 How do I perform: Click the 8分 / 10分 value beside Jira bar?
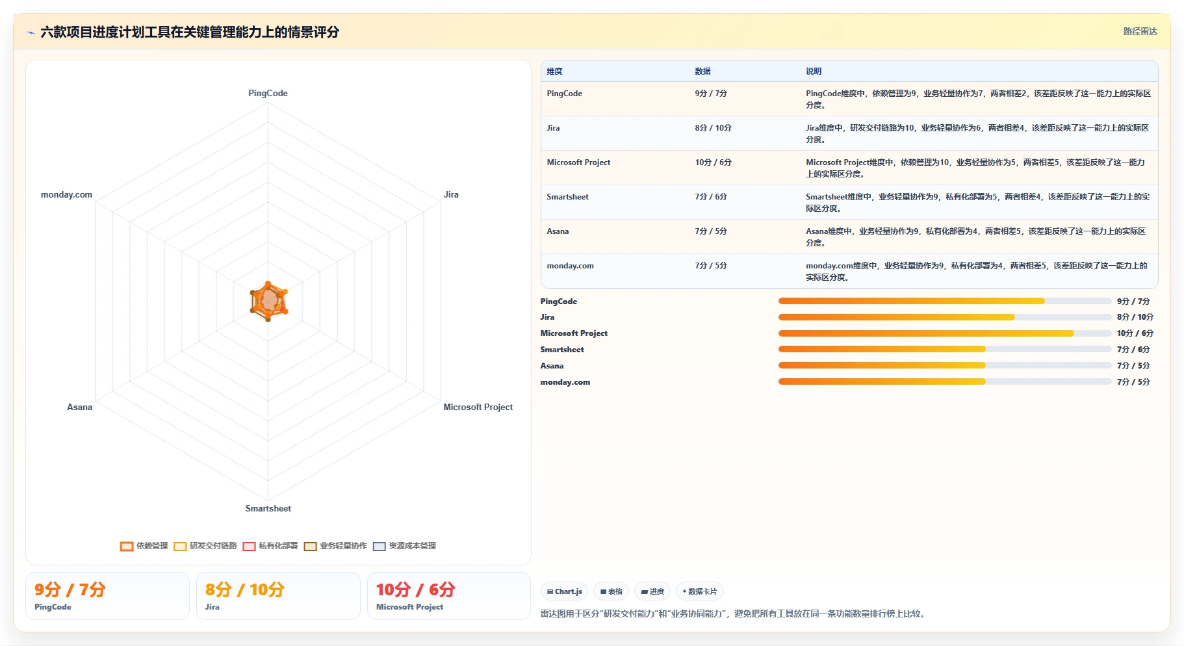pos(1135,317)
